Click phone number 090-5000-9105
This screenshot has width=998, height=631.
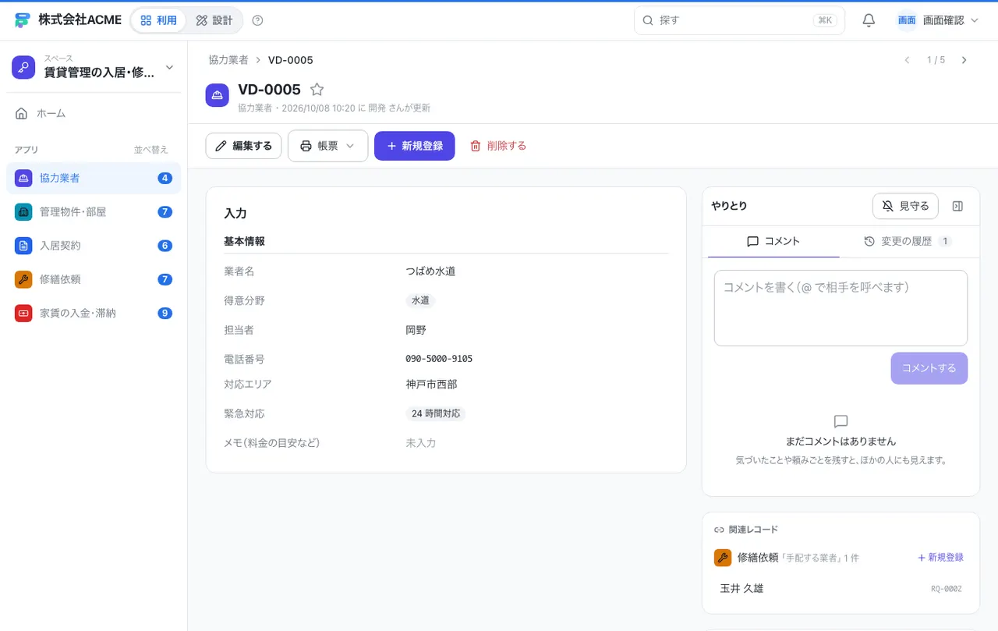point(439,360)
